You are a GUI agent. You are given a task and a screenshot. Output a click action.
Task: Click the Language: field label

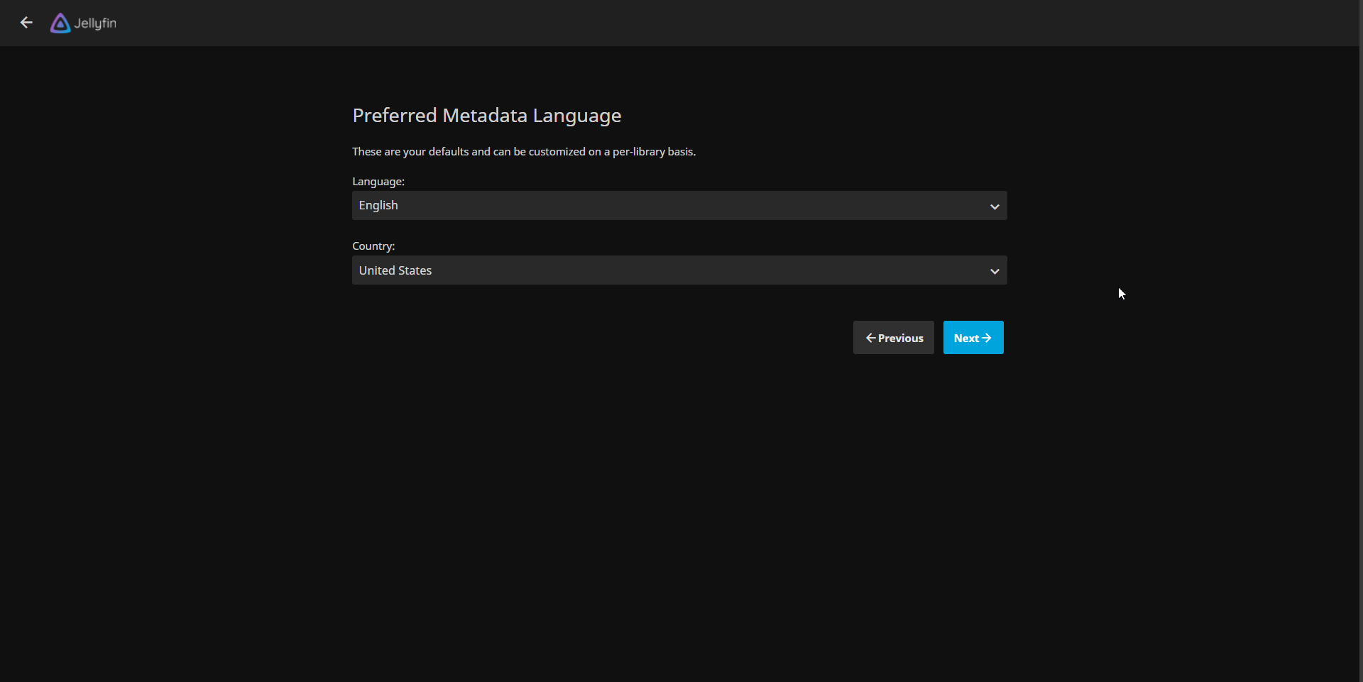coord(378,182)
